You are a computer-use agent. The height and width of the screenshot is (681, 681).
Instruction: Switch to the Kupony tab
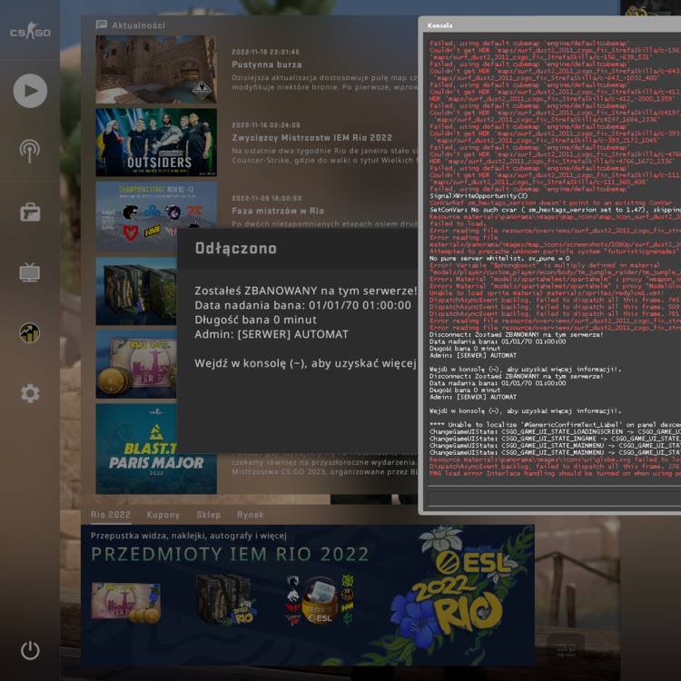(x=163, y=515)
